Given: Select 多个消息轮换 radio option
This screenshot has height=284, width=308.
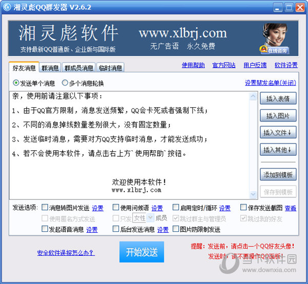Looking at the screenshot, I should point(65,83).
